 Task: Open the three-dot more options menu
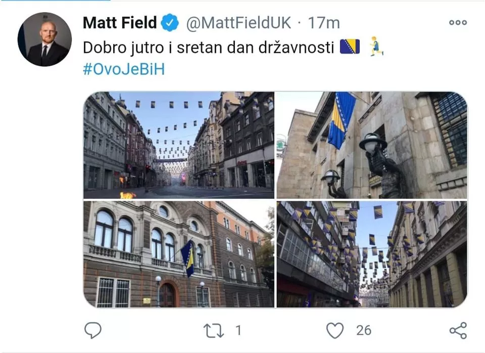pyautogui.click(x=458, y=22)
